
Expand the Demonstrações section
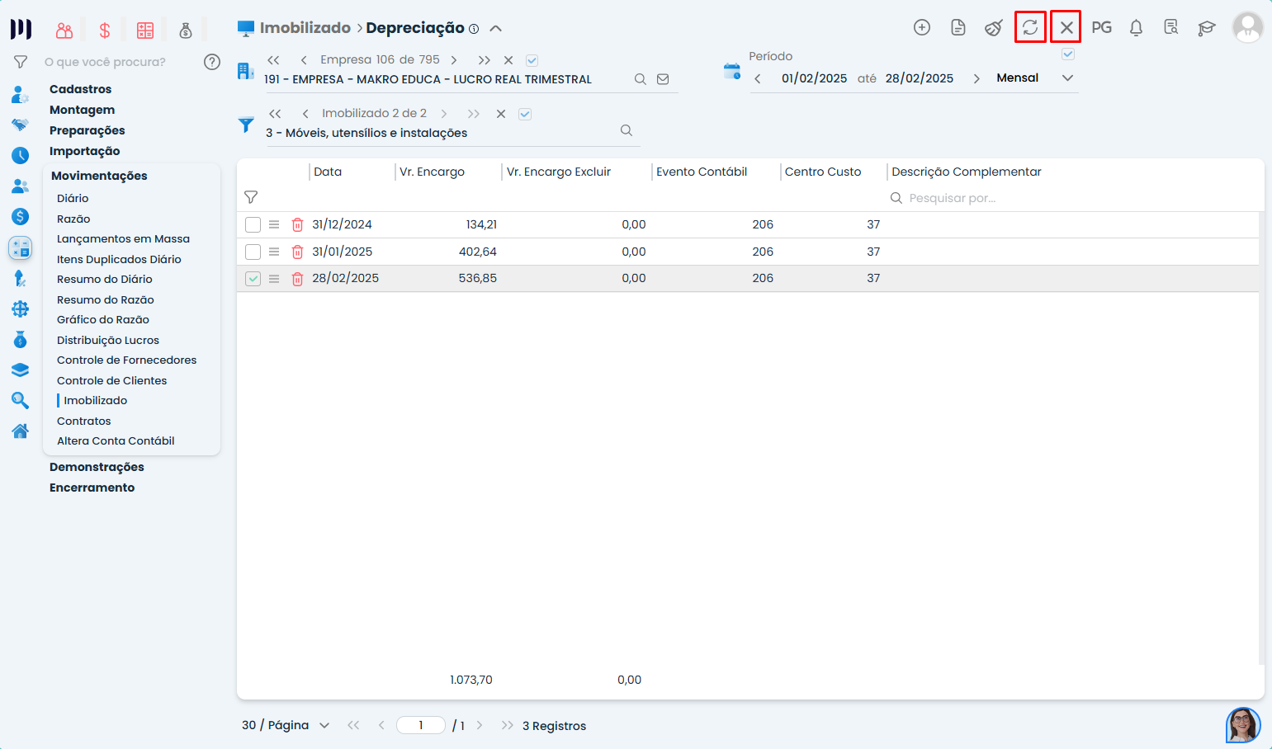[97, 467]
